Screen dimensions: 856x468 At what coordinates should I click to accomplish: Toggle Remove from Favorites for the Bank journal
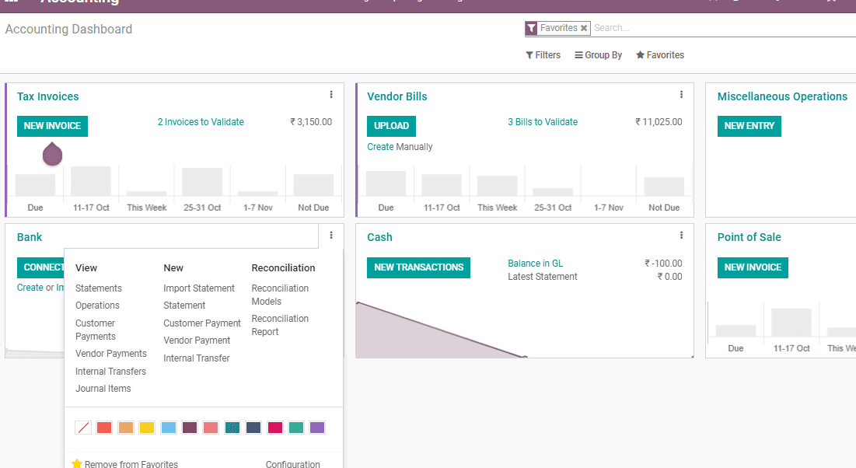coord(131,463)
